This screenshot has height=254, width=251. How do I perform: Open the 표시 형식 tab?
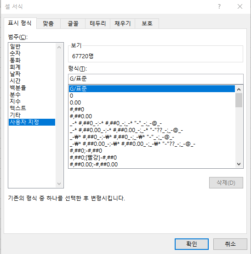coord(20,23)
